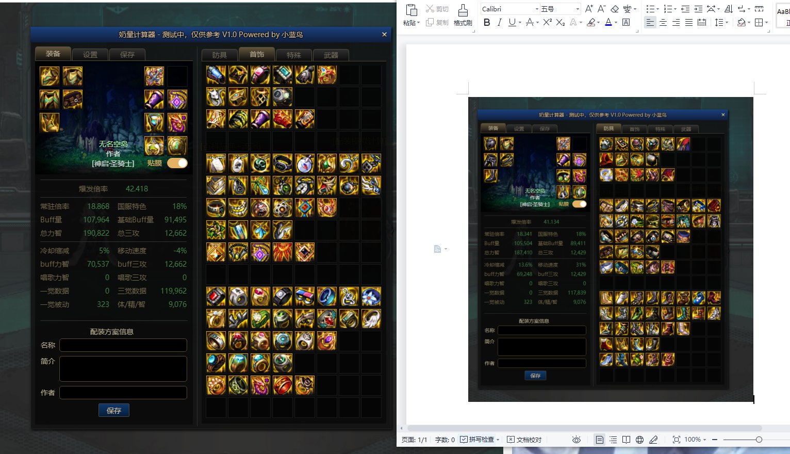Increase font size with the A+ icon
Screen dimensions: 790x454
[588, 9]
